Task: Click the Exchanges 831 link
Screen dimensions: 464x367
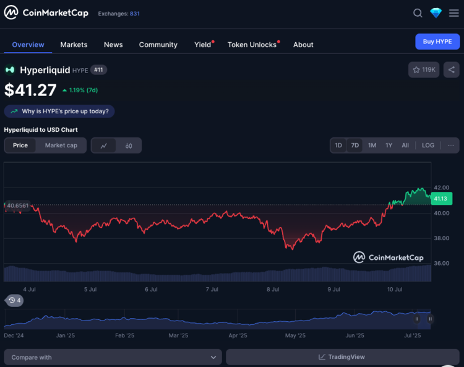Action: tap(119, 14)
